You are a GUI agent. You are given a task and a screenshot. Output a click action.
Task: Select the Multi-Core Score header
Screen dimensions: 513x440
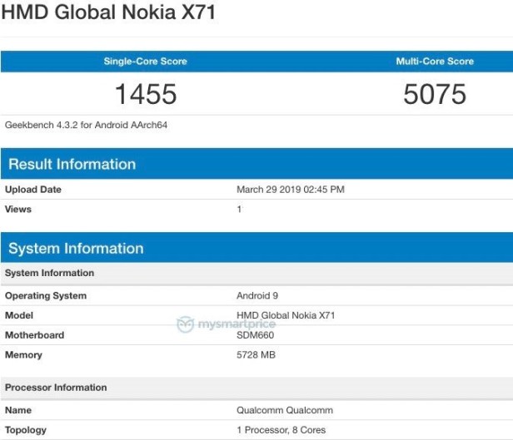pyautogui.click(x=435, y=61)
